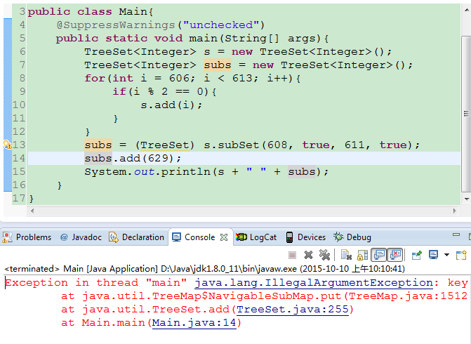Remove the launch with the single X icon
Image resolution: width=471 pixels, height=344 pixels.
click(308, 255)
